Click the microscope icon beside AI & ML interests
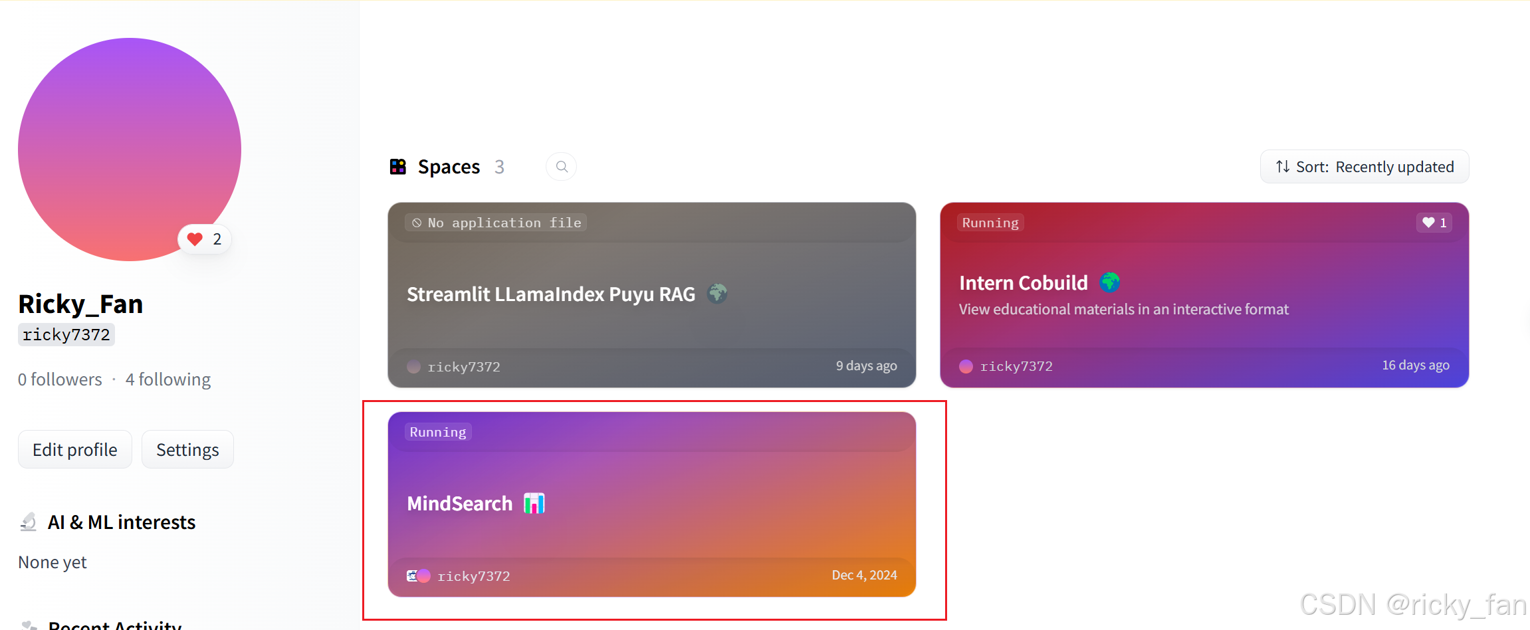Viewport: 1530px width, 630px height. (28, 522)
